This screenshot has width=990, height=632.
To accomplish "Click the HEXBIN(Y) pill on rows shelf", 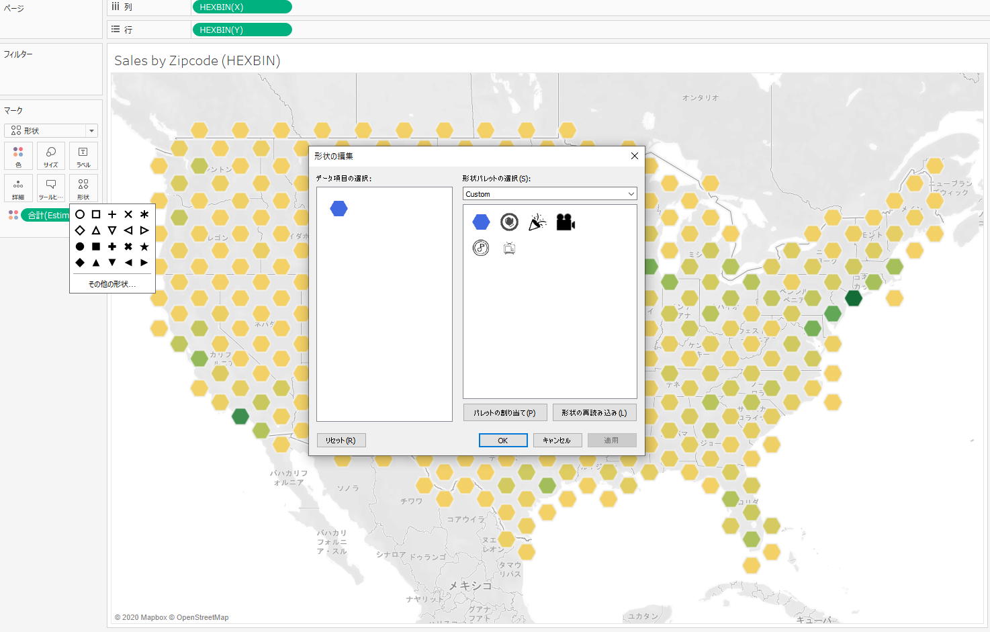I will coord(242,30).
